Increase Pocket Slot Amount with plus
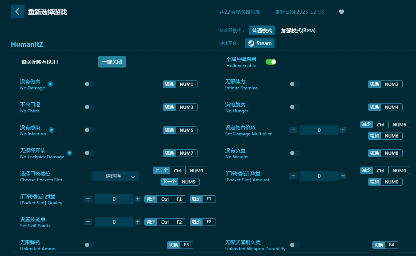 (343, 176)
